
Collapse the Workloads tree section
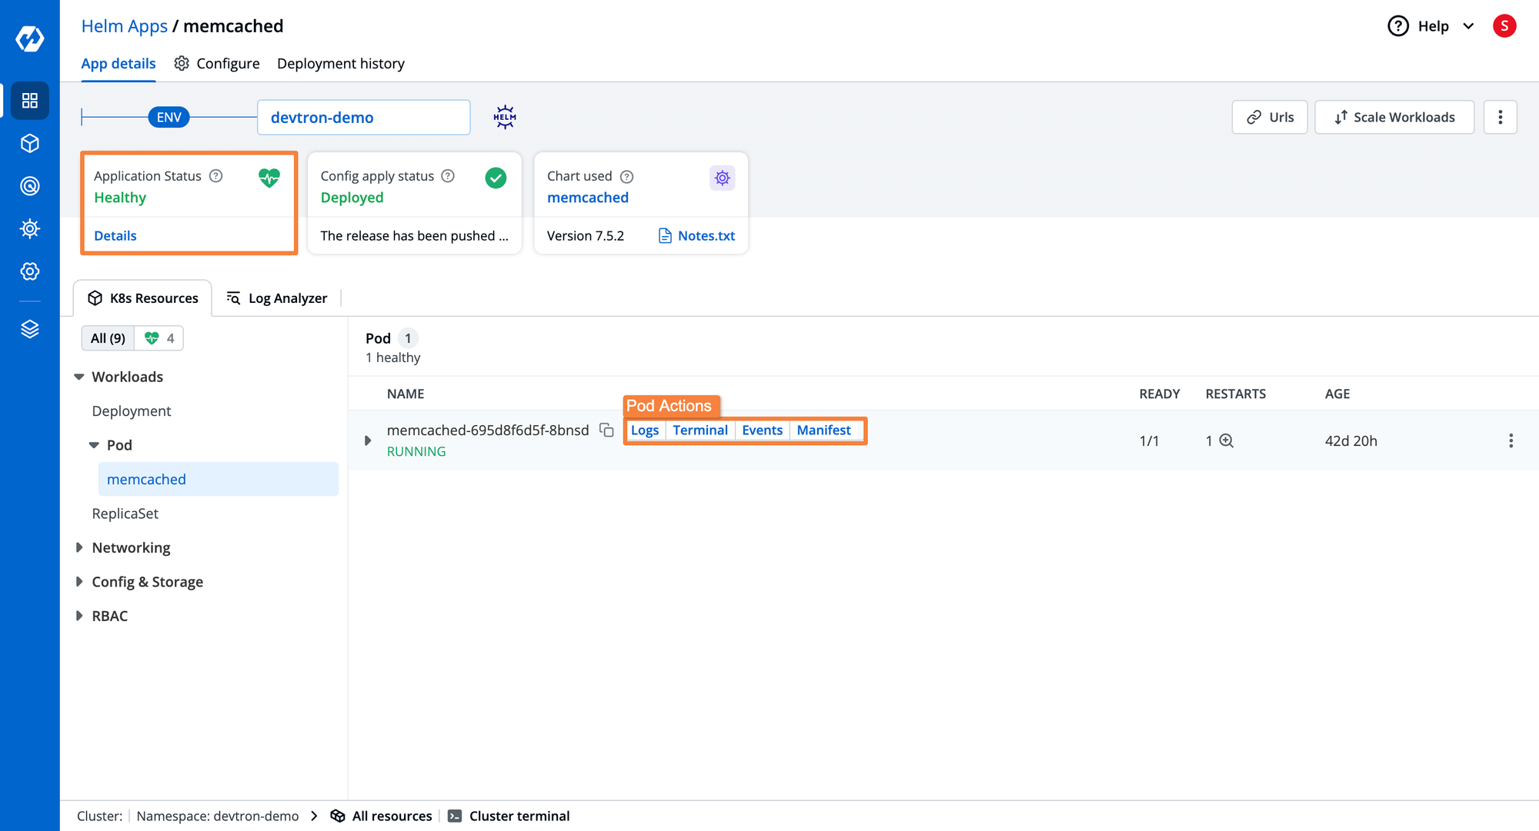coord(78,377)
